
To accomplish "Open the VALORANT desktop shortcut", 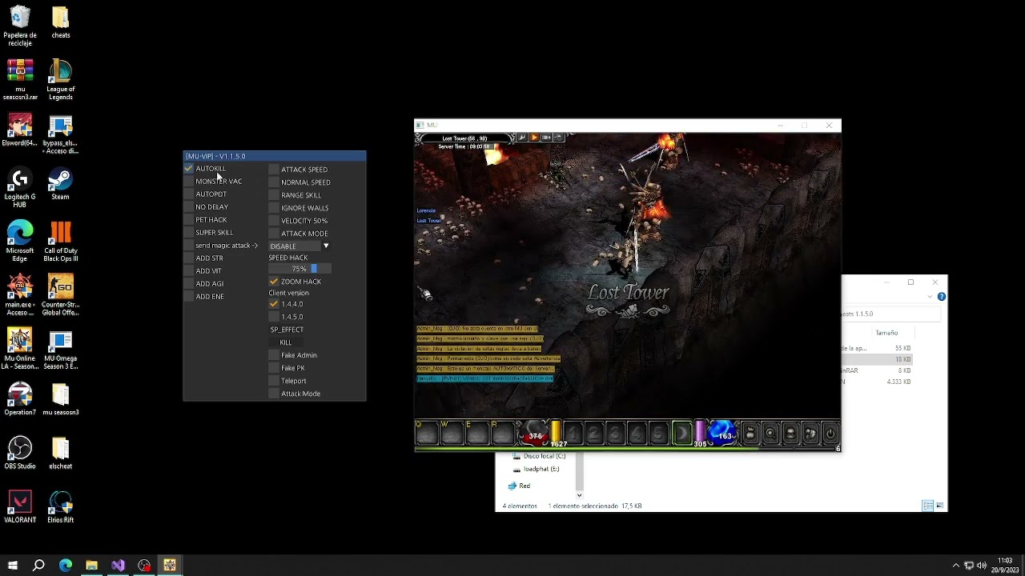I will (x=20, y=506).
